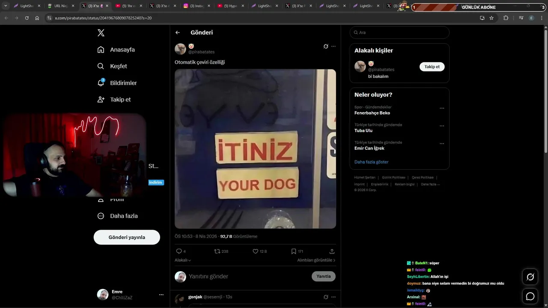Open options for Fenerbahçe Beko trend

click(x=442, y=108)
